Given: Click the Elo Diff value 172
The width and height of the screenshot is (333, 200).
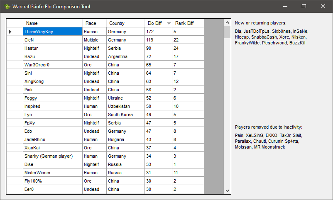Looking at the screenshot, I should tap(159, 32).
